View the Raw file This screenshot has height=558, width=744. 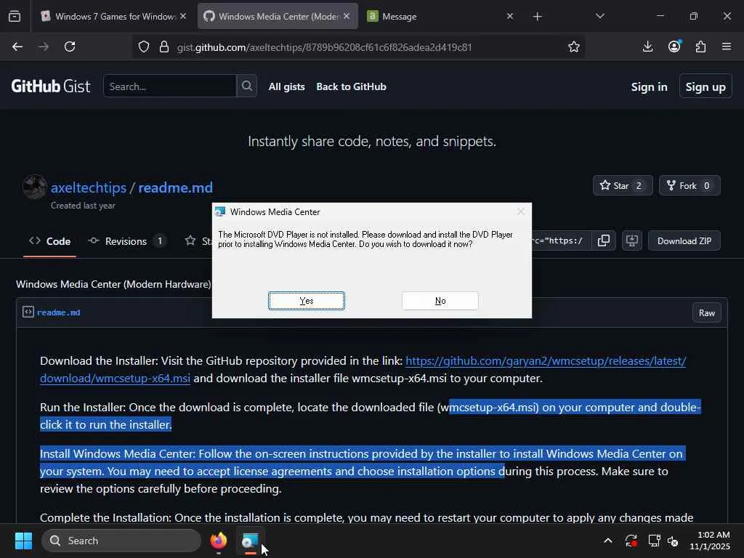click(706, 312)
